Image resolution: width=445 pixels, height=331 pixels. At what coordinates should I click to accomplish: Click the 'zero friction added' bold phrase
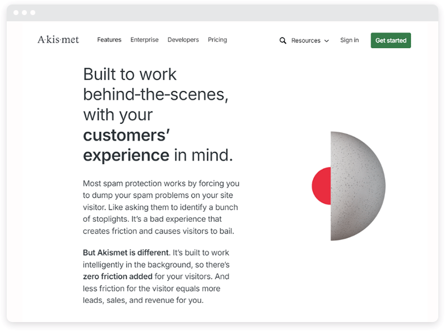pyautogui.click(x=118, y=276)
